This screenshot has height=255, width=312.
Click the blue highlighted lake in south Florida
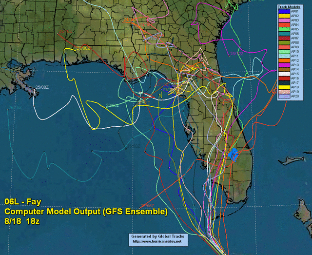pyautogui.click(x=232, y=155)
